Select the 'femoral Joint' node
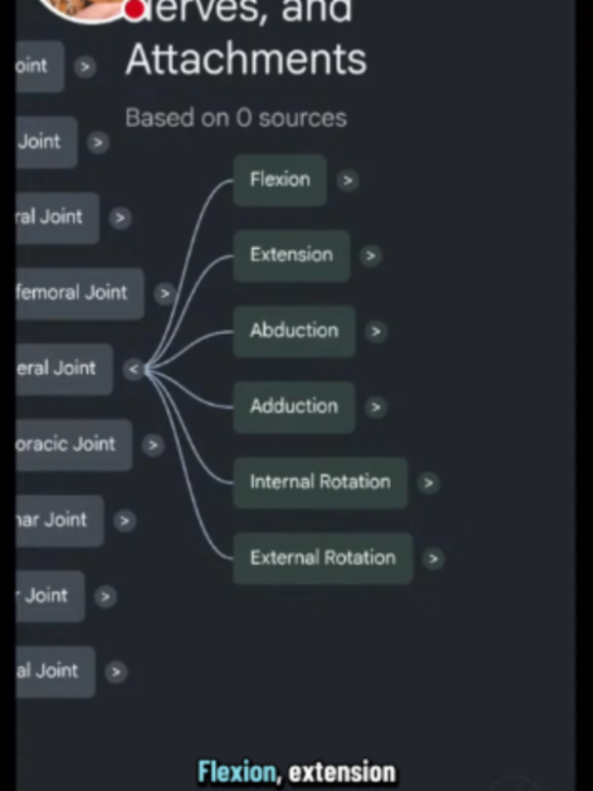The image size is (593, 791). (80, 294)
